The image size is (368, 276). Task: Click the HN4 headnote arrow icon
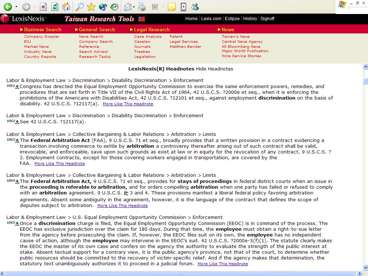pyautogui.click(x=17, y=181)
